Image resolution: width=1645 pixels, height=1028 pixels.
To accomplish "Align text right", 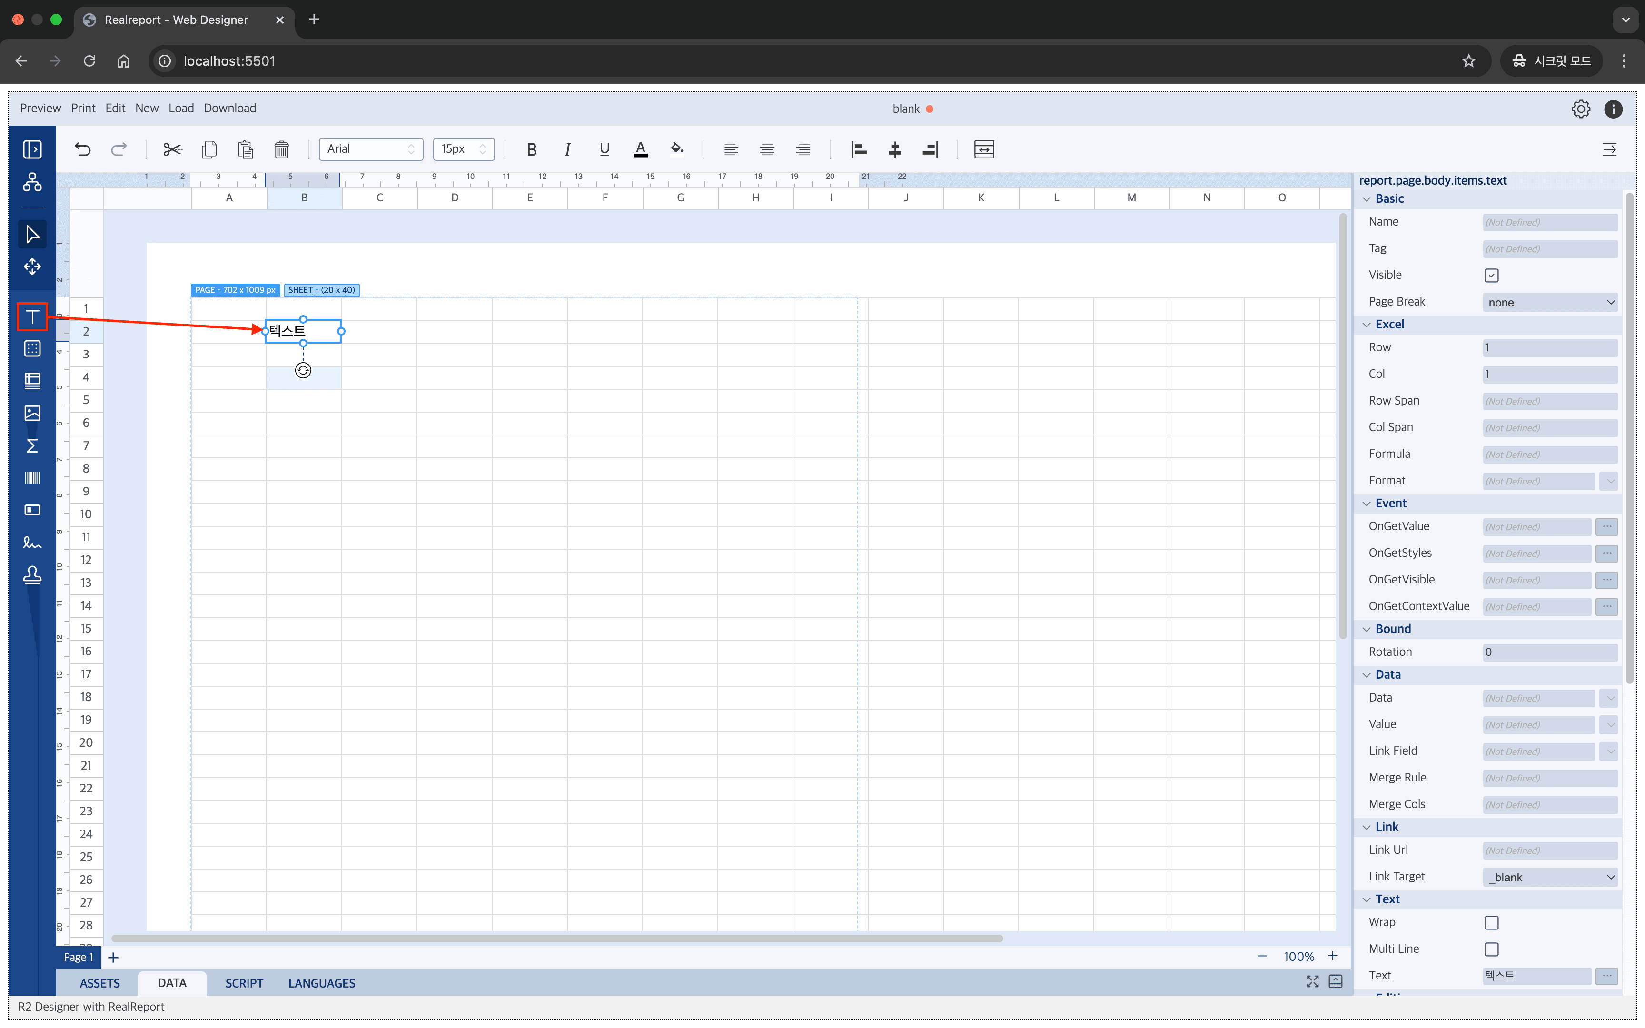I will (x=803, y=149).
